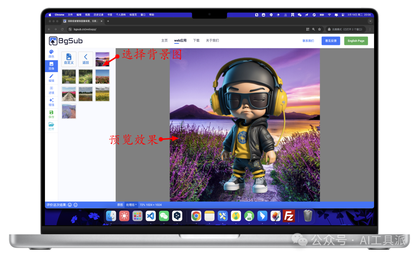Open the 标签页 menu in menu bar
Screen dimensions: 419x257
click(x=133, y=15)
